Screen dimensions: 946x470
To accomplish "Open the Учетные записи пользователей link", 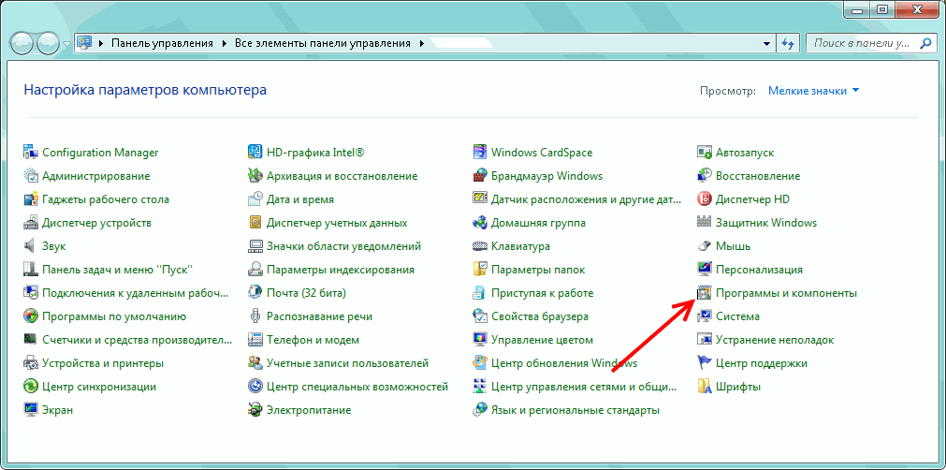I will click(347, 363).
